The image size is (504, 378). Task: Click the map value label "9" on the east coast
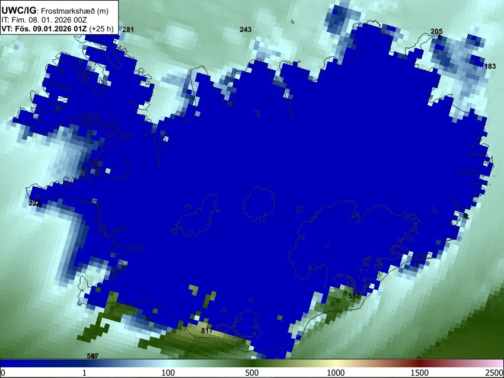coord(465,216)
